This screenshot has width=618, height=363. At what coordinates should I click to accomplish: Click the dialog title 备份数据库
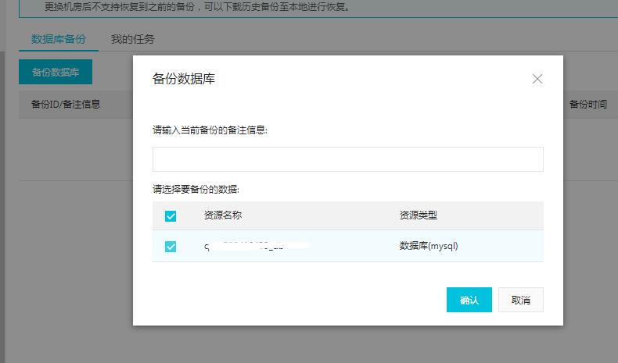[183, 79]
